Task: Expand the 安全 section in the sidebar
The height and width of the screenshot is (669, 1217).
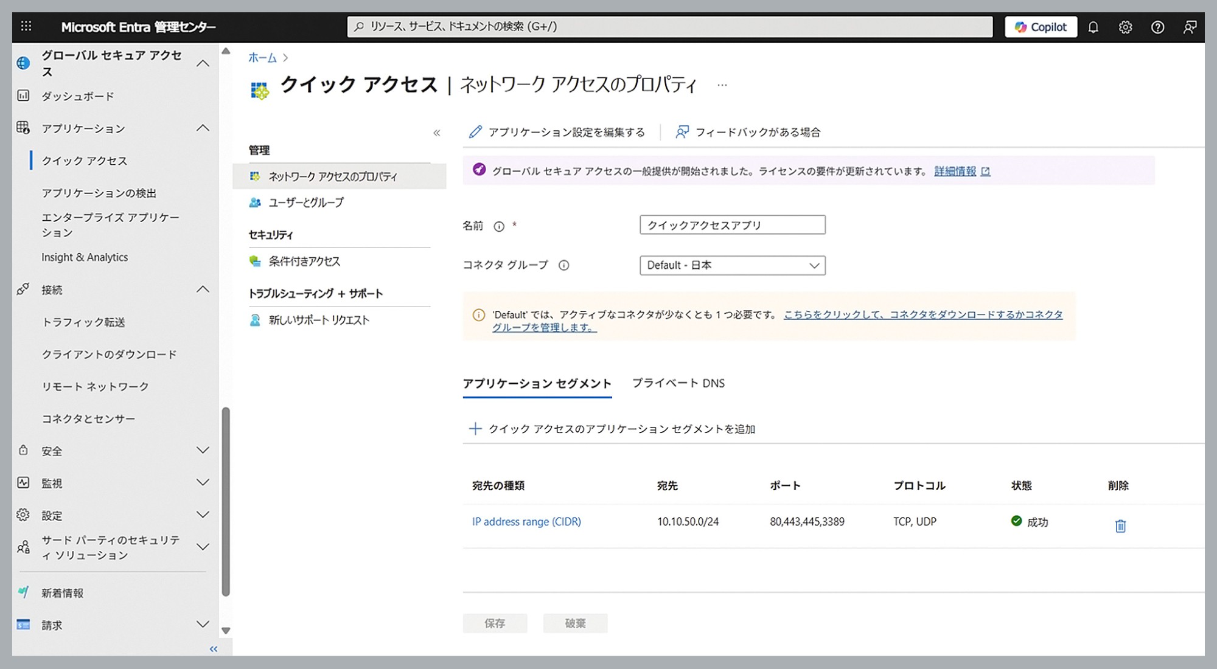Action: (203, 451)
